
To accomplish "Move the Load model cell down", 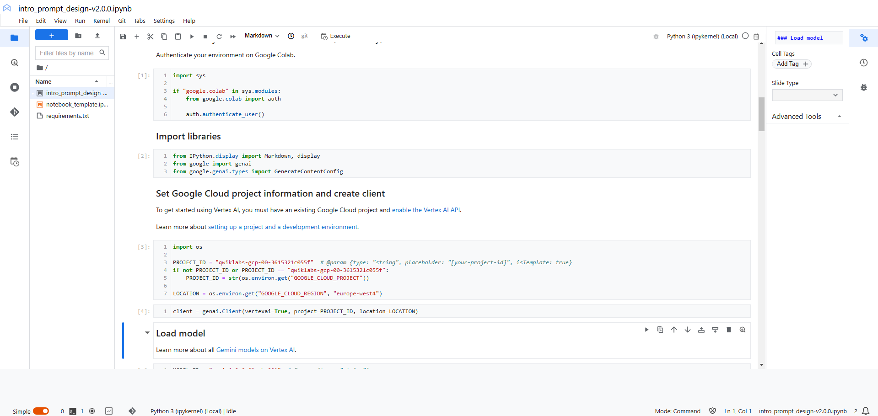I will click(x=688, y=330).
